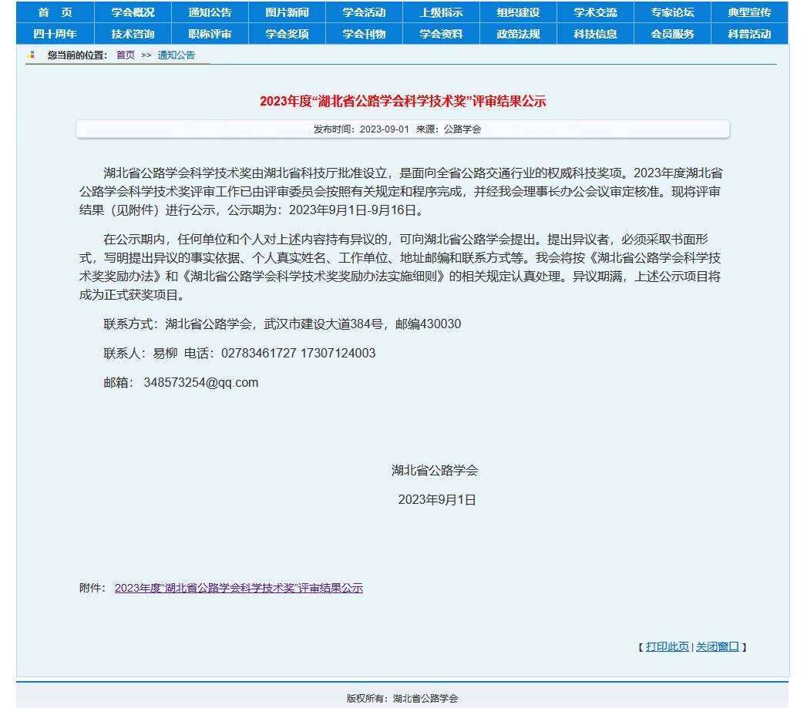Click 组织建设 in the navigation bar

(x=518, y=12)
